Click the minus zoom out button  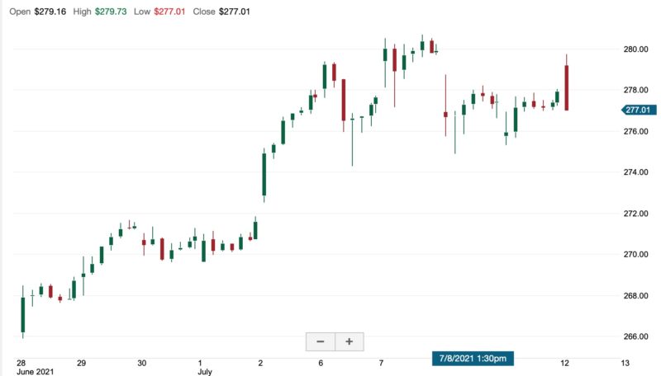(320, 341)
